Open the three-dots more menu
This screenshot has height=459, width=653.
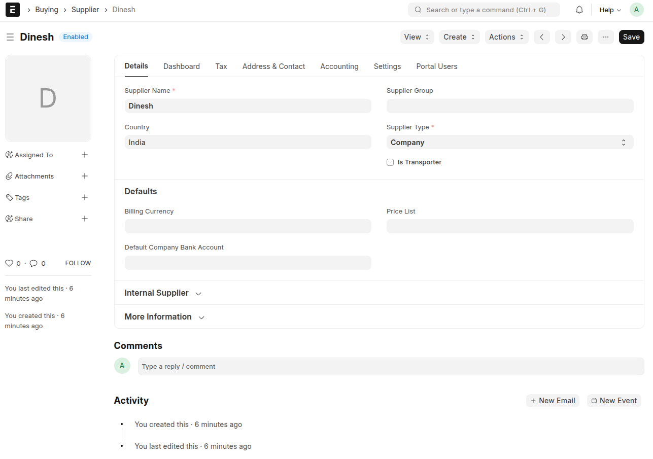click(x=606, y=37)
